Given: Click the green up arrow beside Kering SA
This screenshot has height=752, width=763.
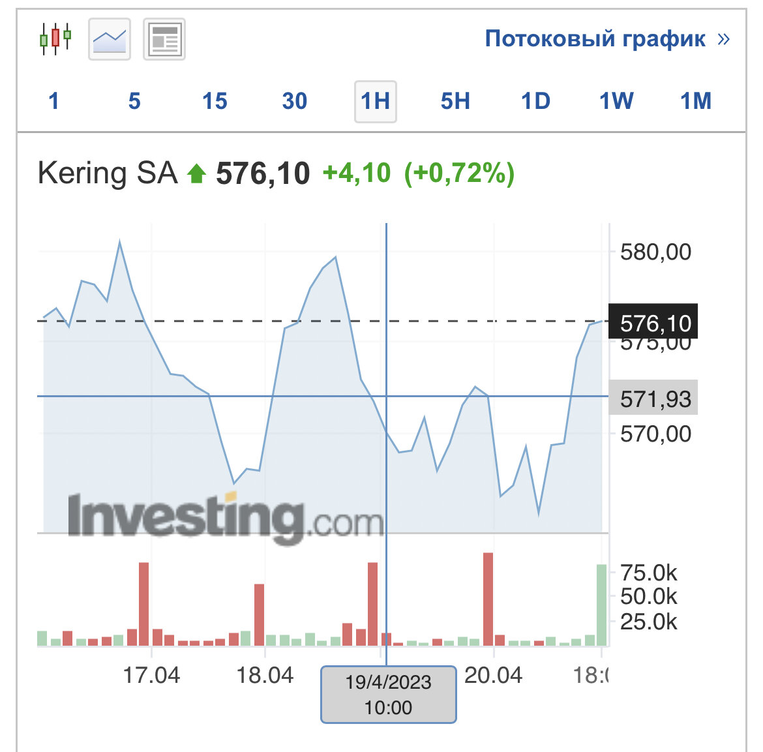Looking at the screenshot, I should click(196, 173).
